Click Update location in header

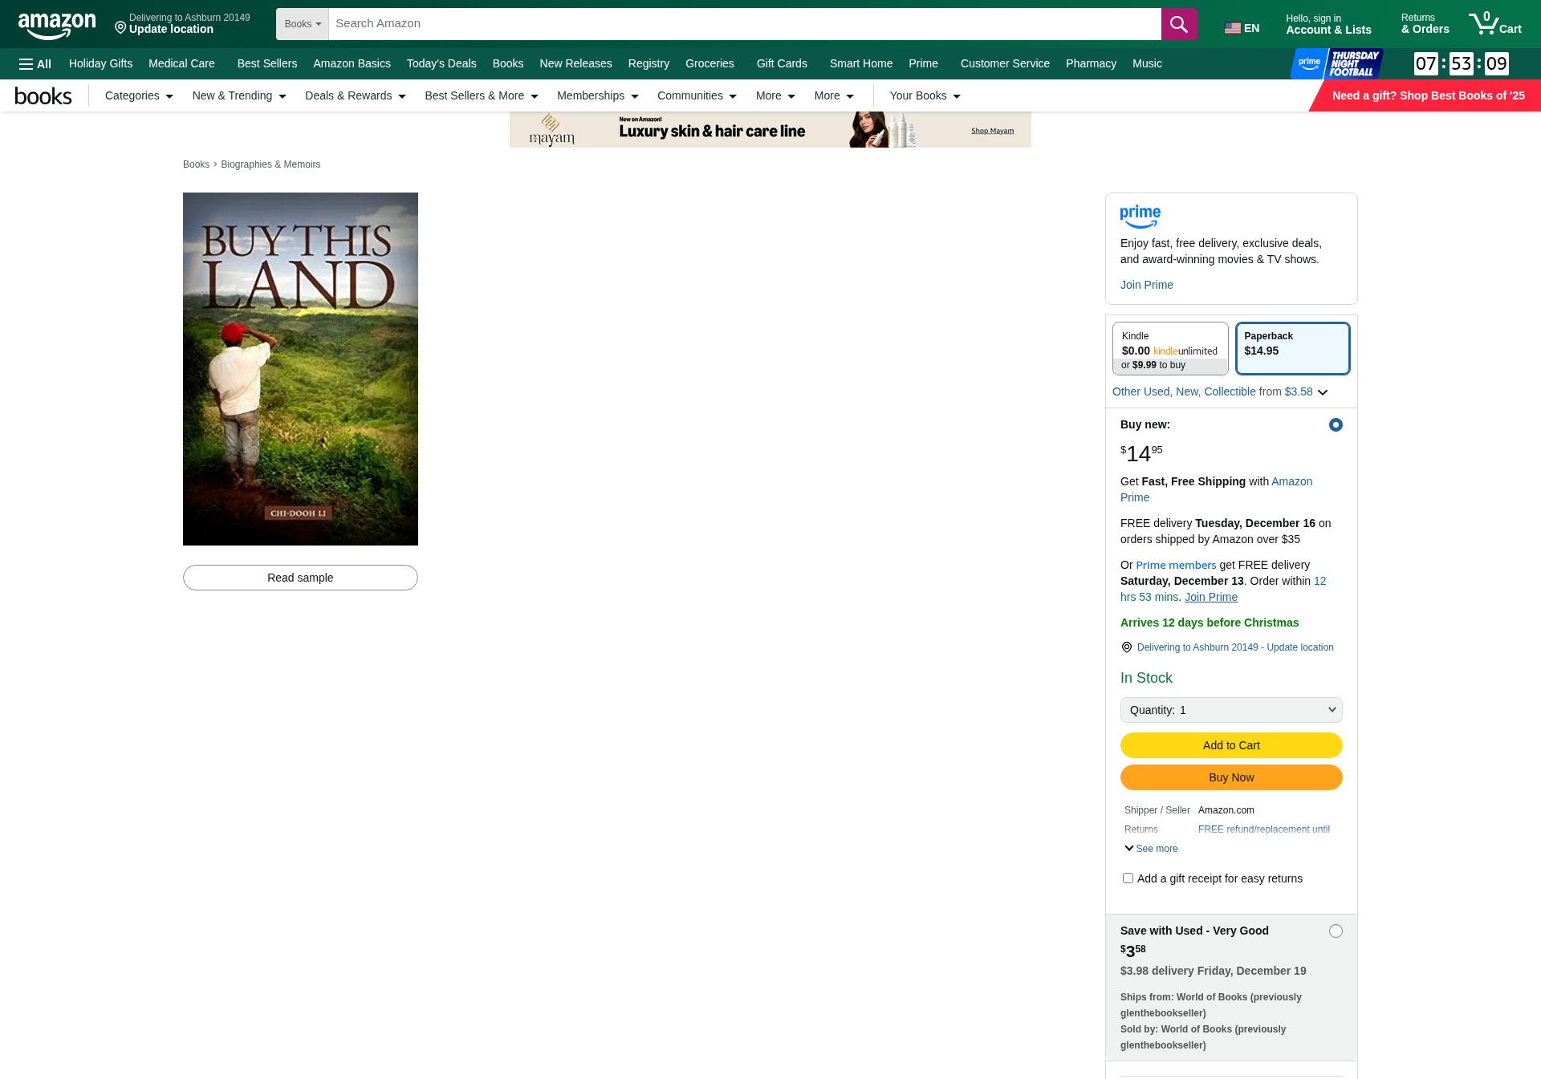[x=171, y=30]
